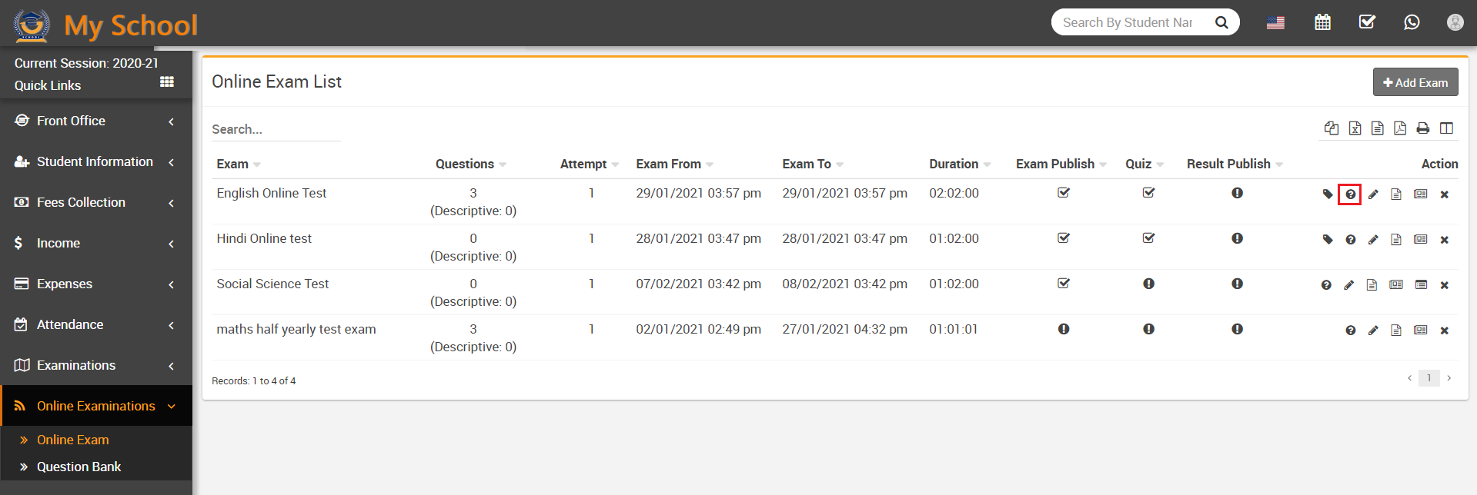This screenshot has width=1477, height=495.
Task: Open question-mark icon for English Online Test
Action: [1350, 194]
